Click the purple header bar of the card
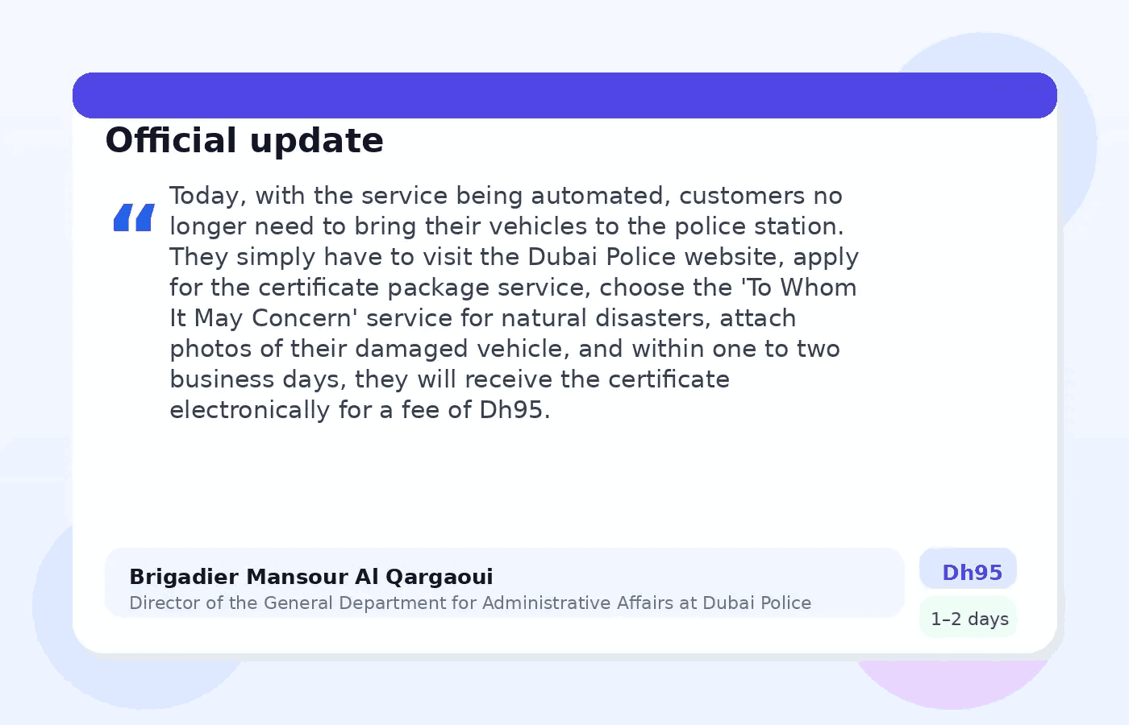The image size is (1129, 725). (x=564, y=95)
